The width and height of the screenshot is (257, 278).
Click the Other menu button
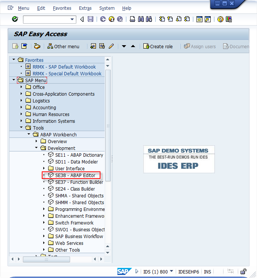(63, 46)
